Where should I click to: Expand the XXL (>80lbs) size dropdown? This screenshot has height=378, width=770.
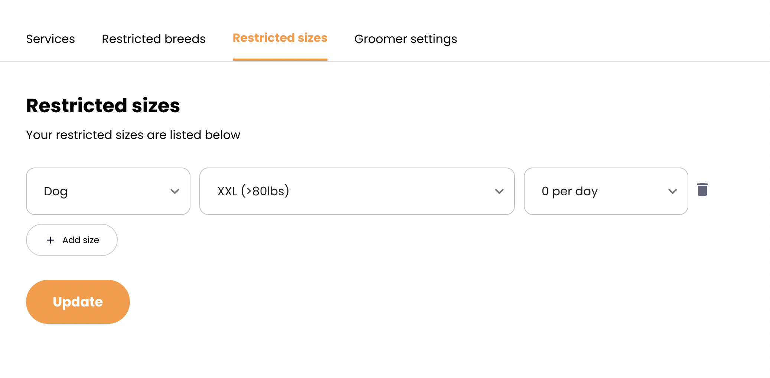(357, 191)
